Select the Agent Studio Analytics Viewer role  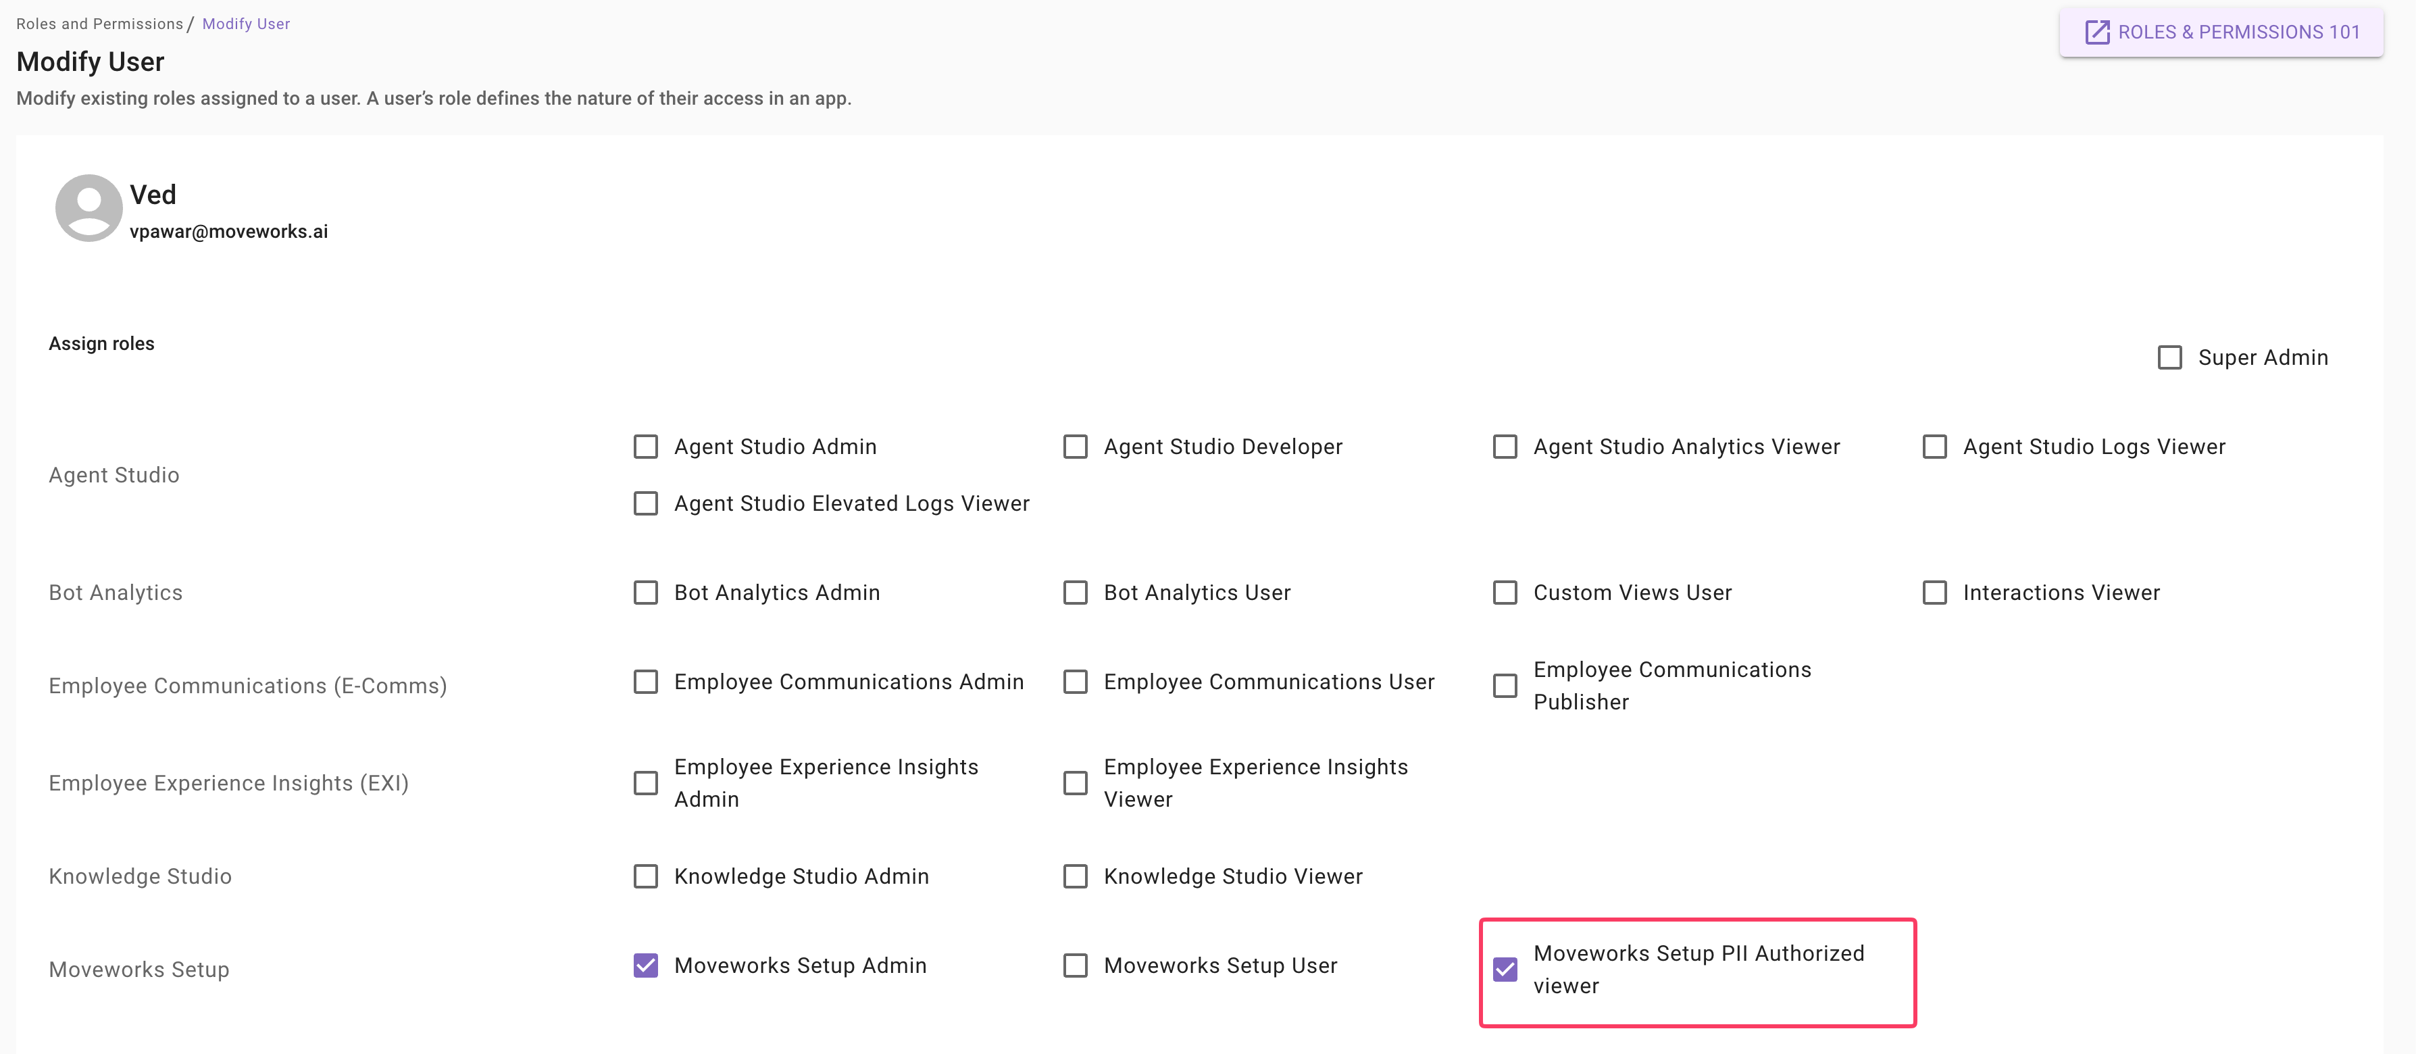(x=1505, y=447)
